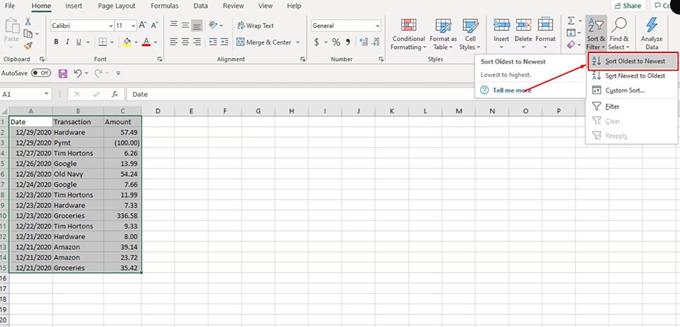This screenshot has width=680, height=327.
Task: Open the File tab
Action: 10,6
